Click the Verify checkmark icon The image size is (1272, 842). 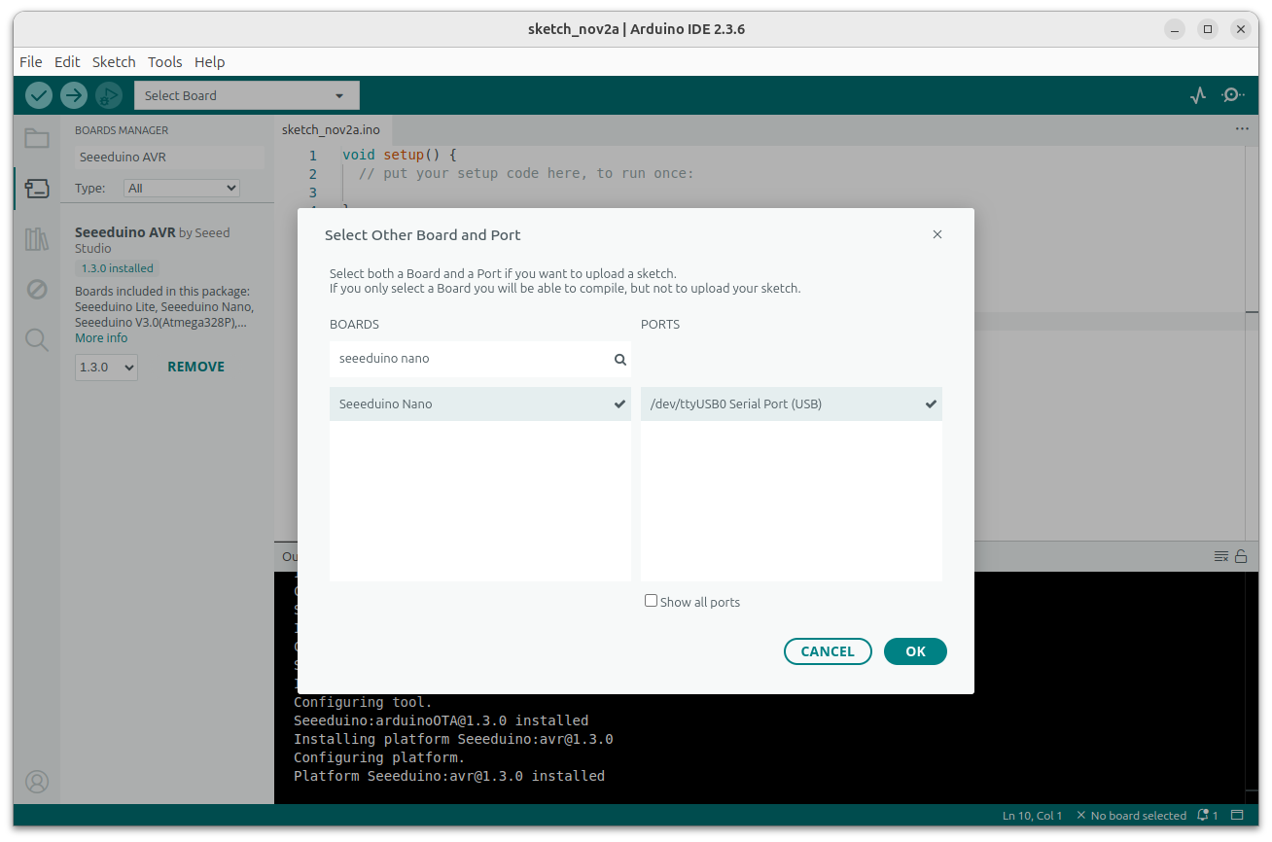39,95
